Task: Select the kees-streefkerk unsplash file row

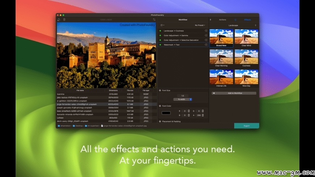Action: (106, 111)
